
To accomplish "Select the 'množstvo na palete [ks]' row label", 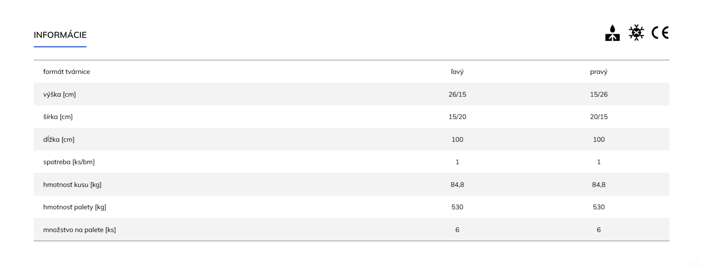I will coord(80,230).
